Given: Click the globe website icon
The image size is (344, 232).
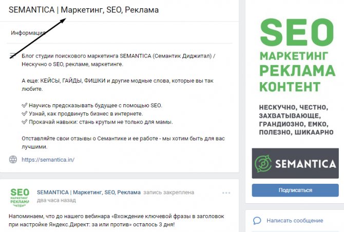Looking at the screenshot, I should pyautogui.click(x=13, y=160).
